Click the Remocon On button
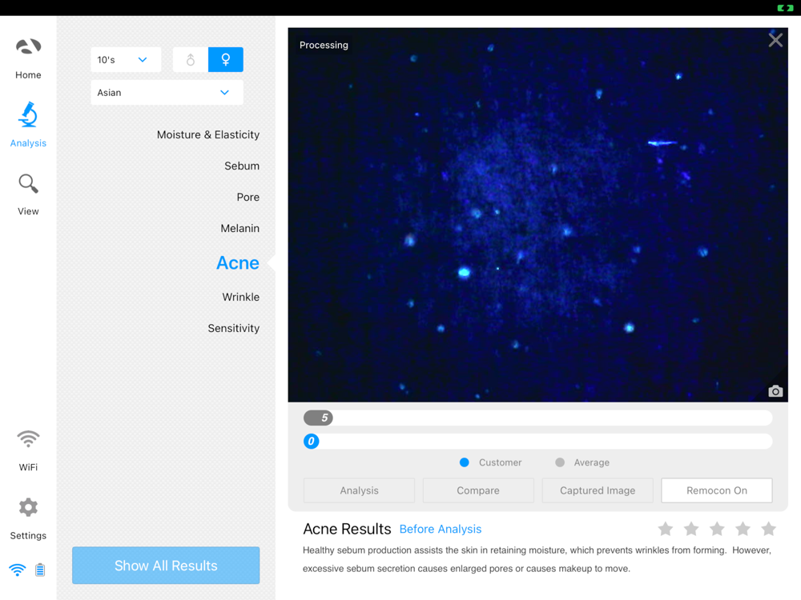 [x=717, y=490]
